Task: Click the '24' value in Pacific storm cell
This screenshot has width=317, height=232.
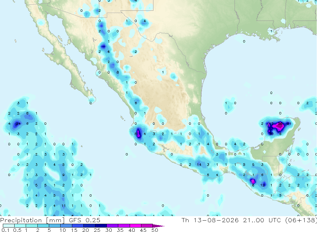Action: [18, 123]
